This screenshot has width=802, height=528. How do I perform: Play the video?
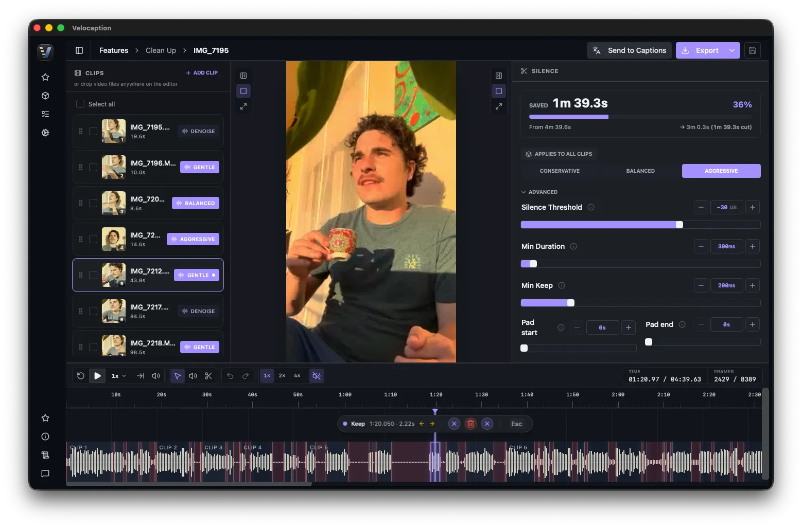97,376
